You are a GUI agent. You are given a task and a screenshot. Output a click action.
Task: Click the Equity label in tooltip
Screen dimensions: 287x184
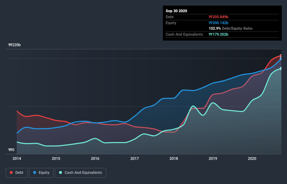[171, 23]
